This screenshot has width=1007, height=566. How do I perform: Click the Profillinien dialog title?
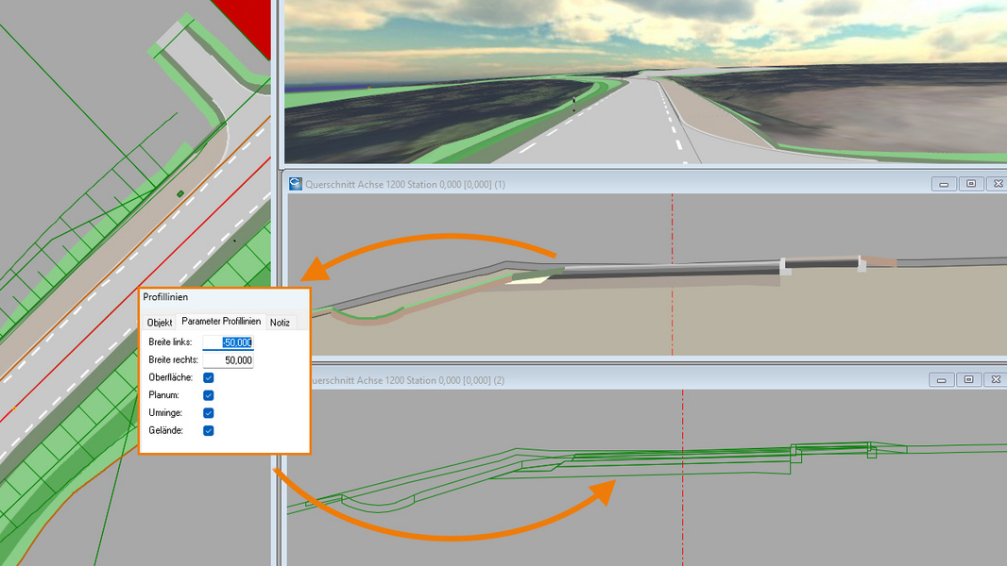coord(165,297)
